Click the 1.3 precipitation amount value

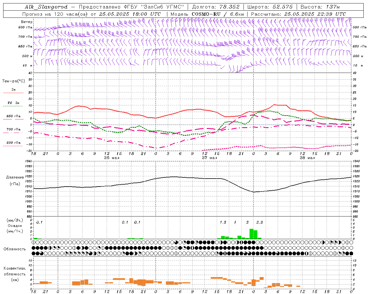[223, 222]
